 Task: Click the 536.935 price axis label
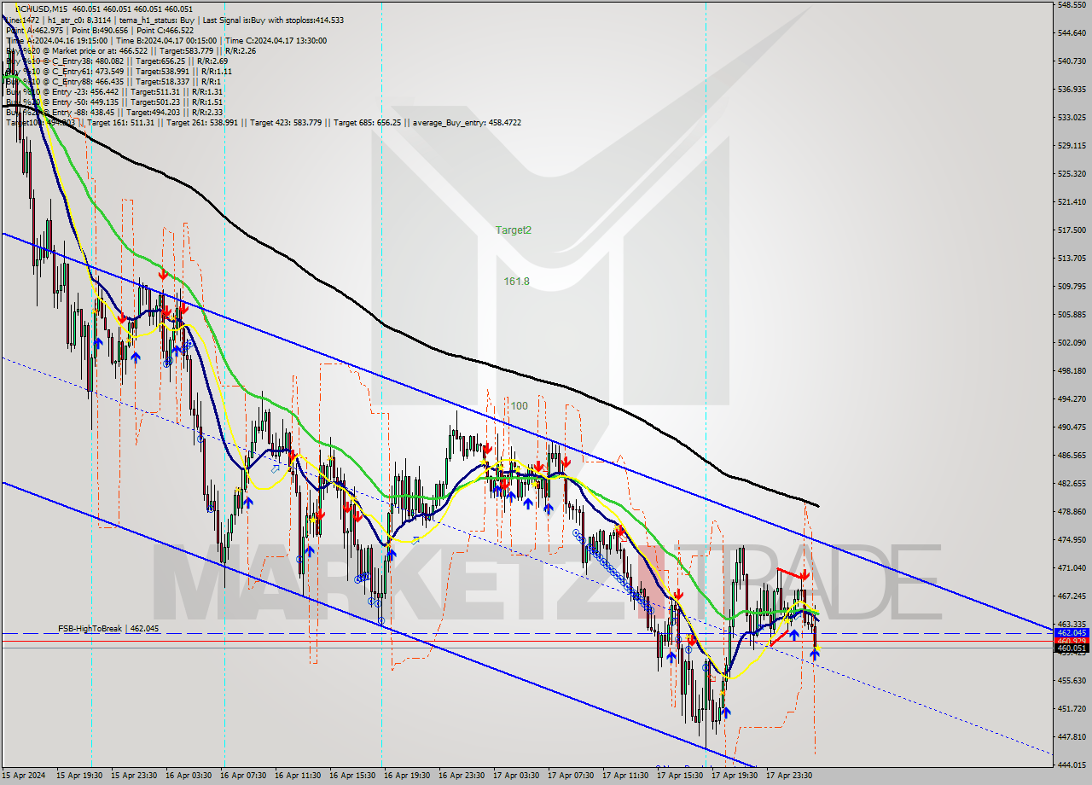click(x=1072, y=90)
